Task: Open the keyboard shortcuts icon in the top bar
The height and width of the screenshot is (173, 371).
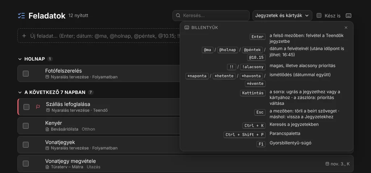Action: 348,16
